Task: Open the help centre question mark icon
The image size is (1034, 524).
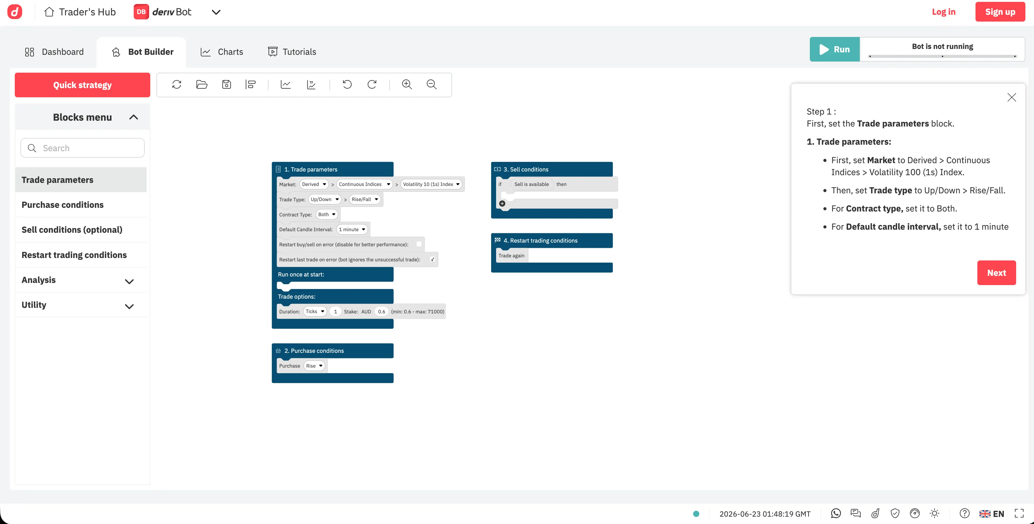Action: [x=964, y=513]
